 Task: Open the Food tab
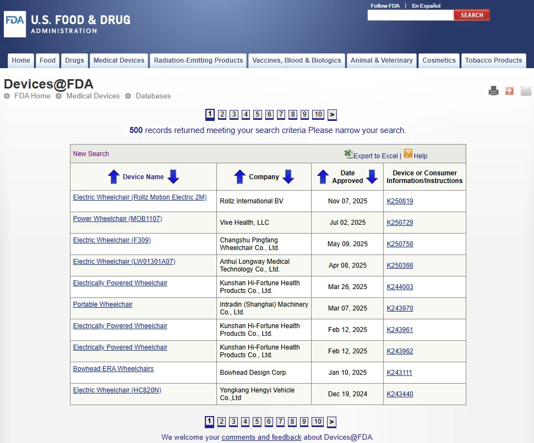[47, 60]
